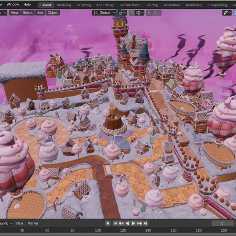Toggle the snap magnet icon
This screenshot has width=236, height=236.
coord(132,13)
